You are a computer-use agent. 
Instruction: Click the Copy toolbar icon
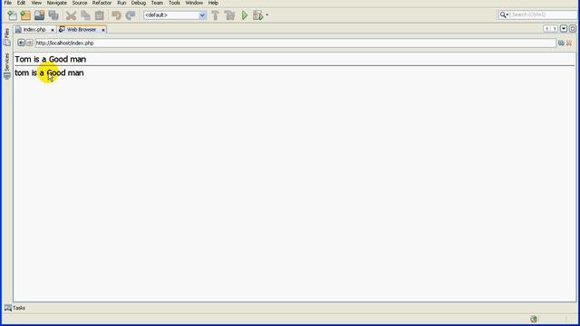coord(85,15)
